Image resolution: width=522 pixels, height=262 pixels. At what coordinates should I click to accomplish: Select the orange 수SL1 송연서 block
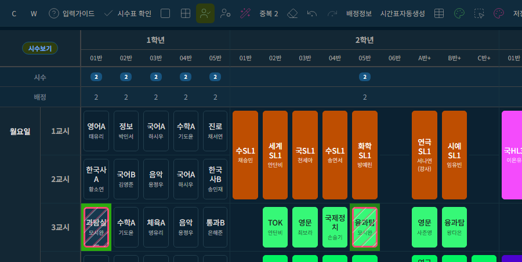tap(335, 155)
